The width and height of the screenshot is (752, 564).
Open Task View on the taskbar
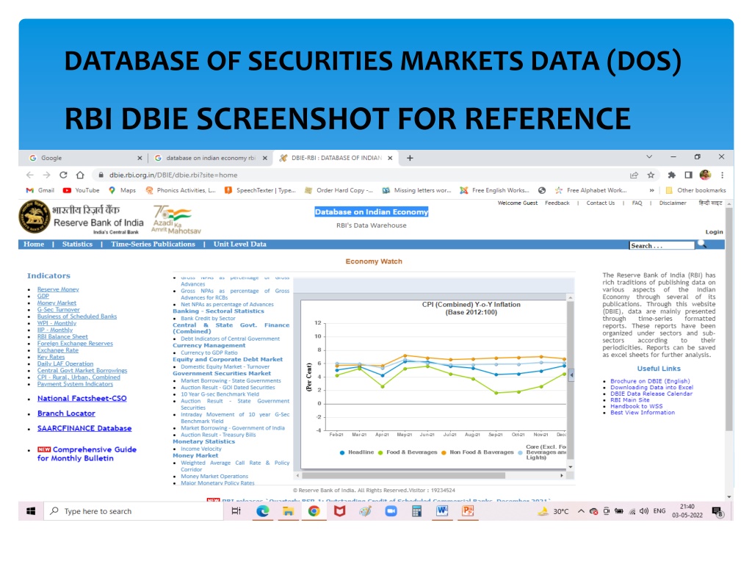pyautogui.click(x=236, y=511)
